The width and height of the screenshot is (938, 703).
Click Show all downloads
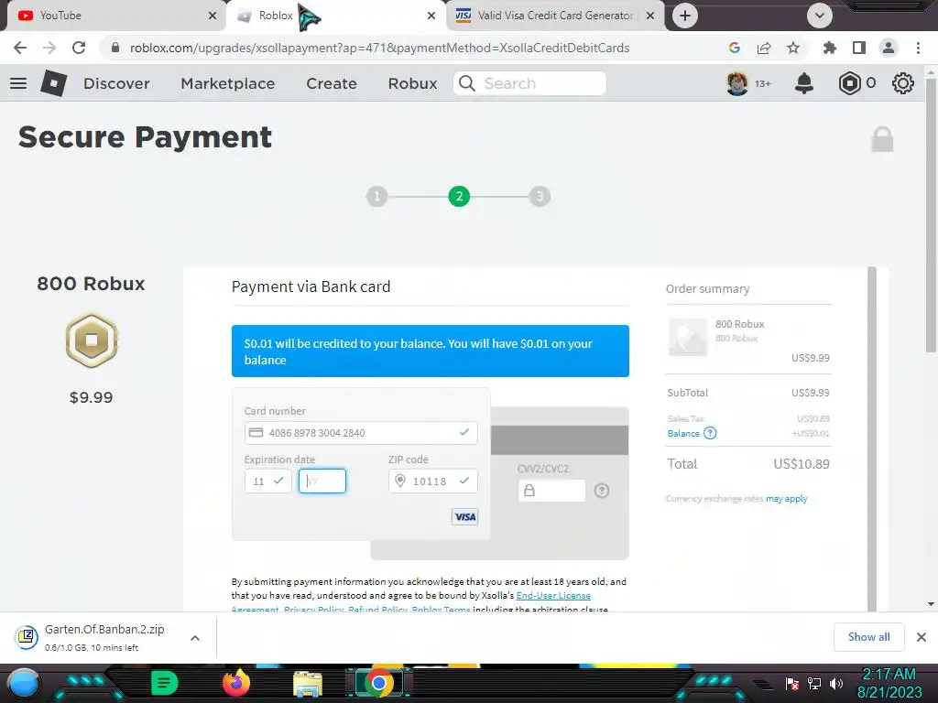pos(868,637)
